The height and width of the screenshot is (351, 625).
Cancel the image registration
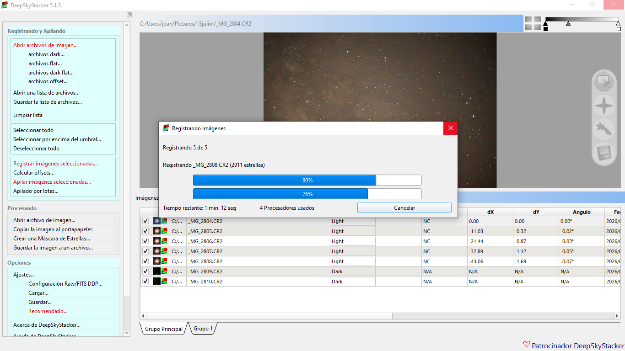coord(404,208)
